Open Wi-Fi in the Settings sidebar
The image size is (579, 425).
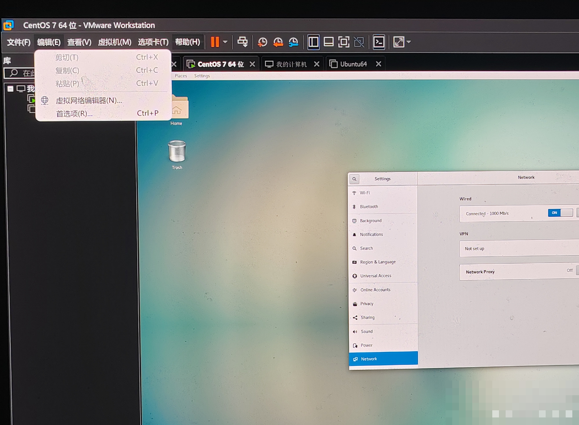[383, 193]
